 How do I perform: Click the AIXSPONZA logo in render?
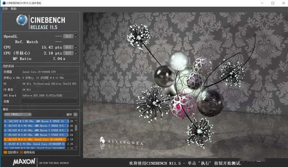[122, 141]
